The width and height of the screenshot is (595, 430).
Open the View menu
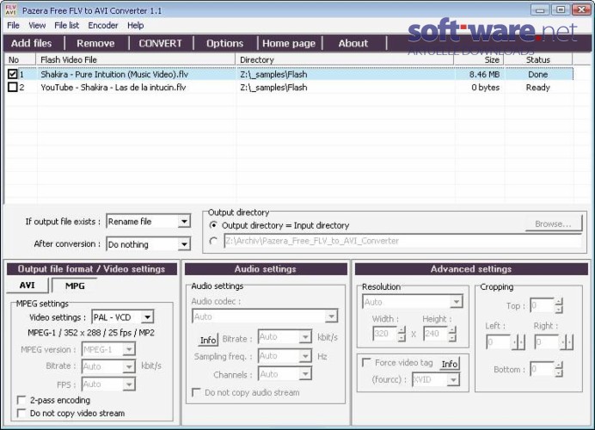(x=37, y=26)
